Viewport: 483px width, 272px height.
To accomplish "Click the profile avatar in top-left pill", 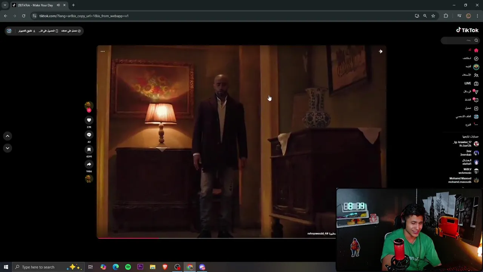I will [9, 31].
